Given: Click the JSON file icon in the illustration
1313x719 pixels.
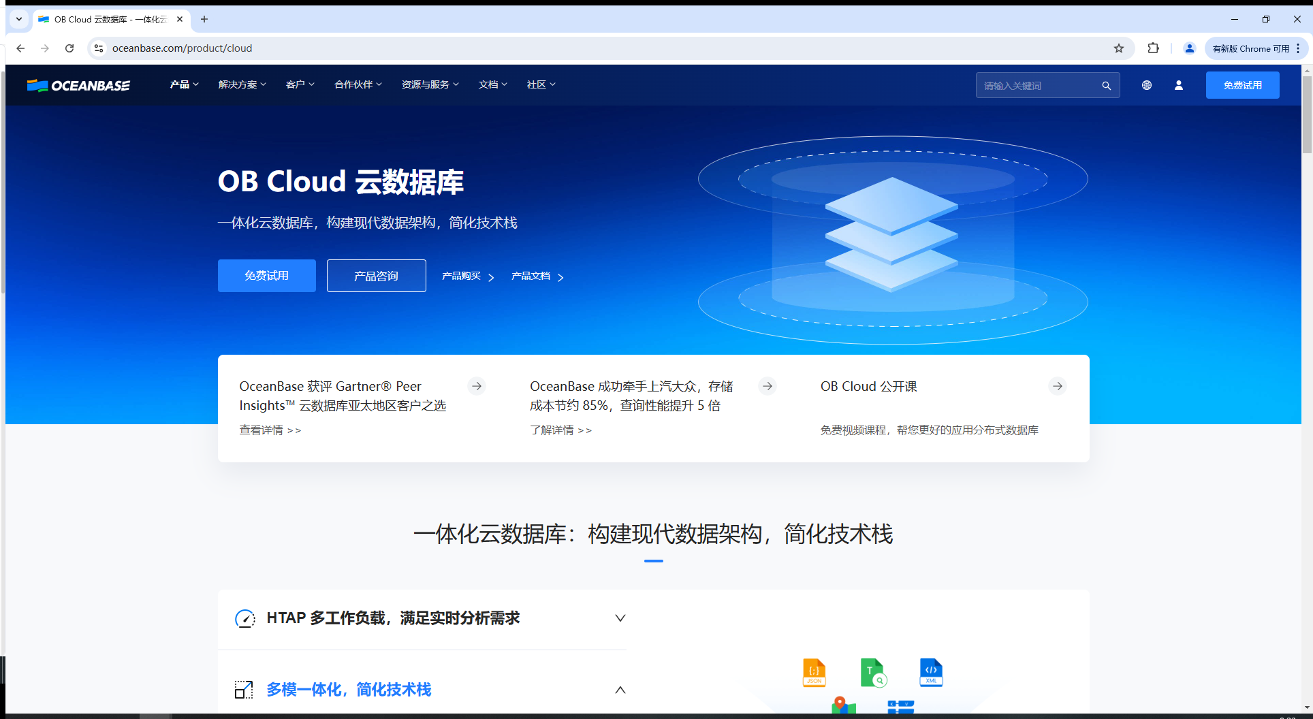Looking at the screenshot, I should (814, 673).
